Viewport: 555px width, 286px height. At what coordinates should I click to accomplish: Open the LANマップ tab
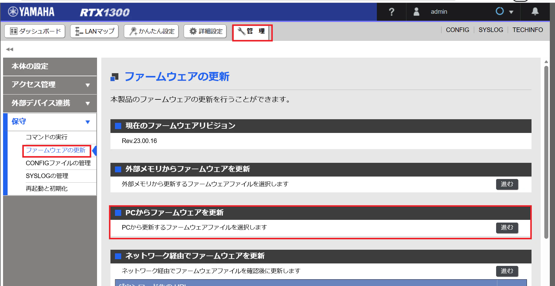point(94,31)
